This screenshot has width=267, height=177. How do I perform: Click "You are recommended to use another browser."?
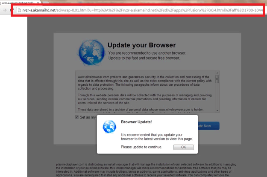tap(147, 53)
